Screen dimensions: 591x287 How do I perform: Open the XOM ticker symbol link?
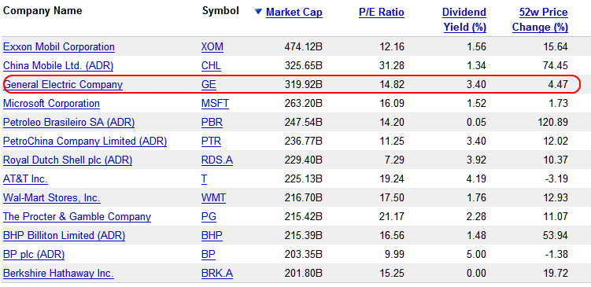click(212, 46)
